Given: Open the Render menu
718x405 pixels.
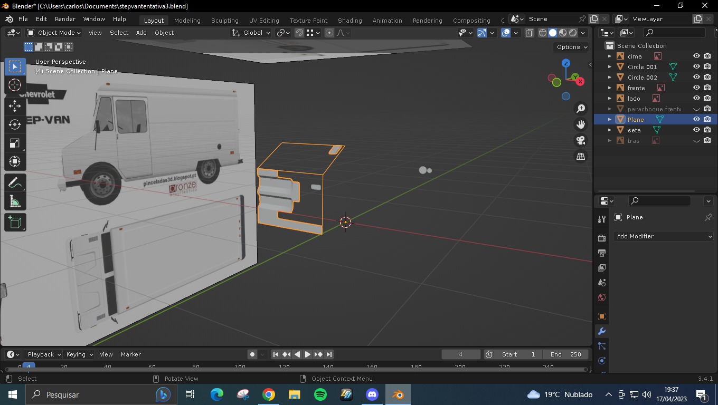Looking at the screenshot, I should (x=65, y=19).
